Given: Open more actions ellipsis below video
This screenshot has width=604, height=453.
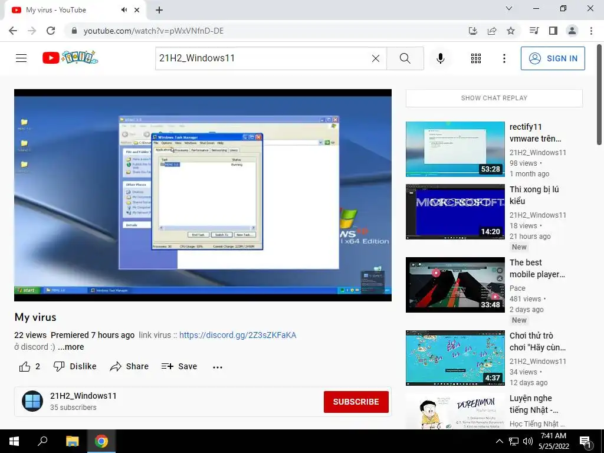Looking at the screenshot, I should coord(218,367).
